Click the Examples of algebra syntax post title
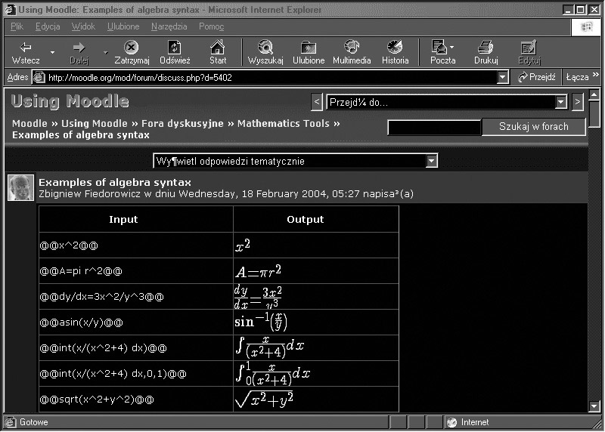This screenshot has width=605, height=432. 115,182
